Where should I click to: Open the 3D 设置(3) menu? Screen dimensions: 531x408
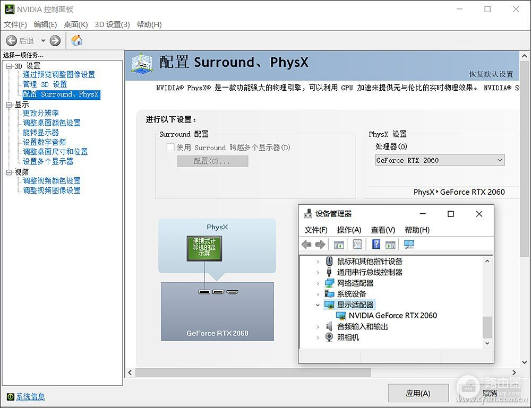point(112,24)
